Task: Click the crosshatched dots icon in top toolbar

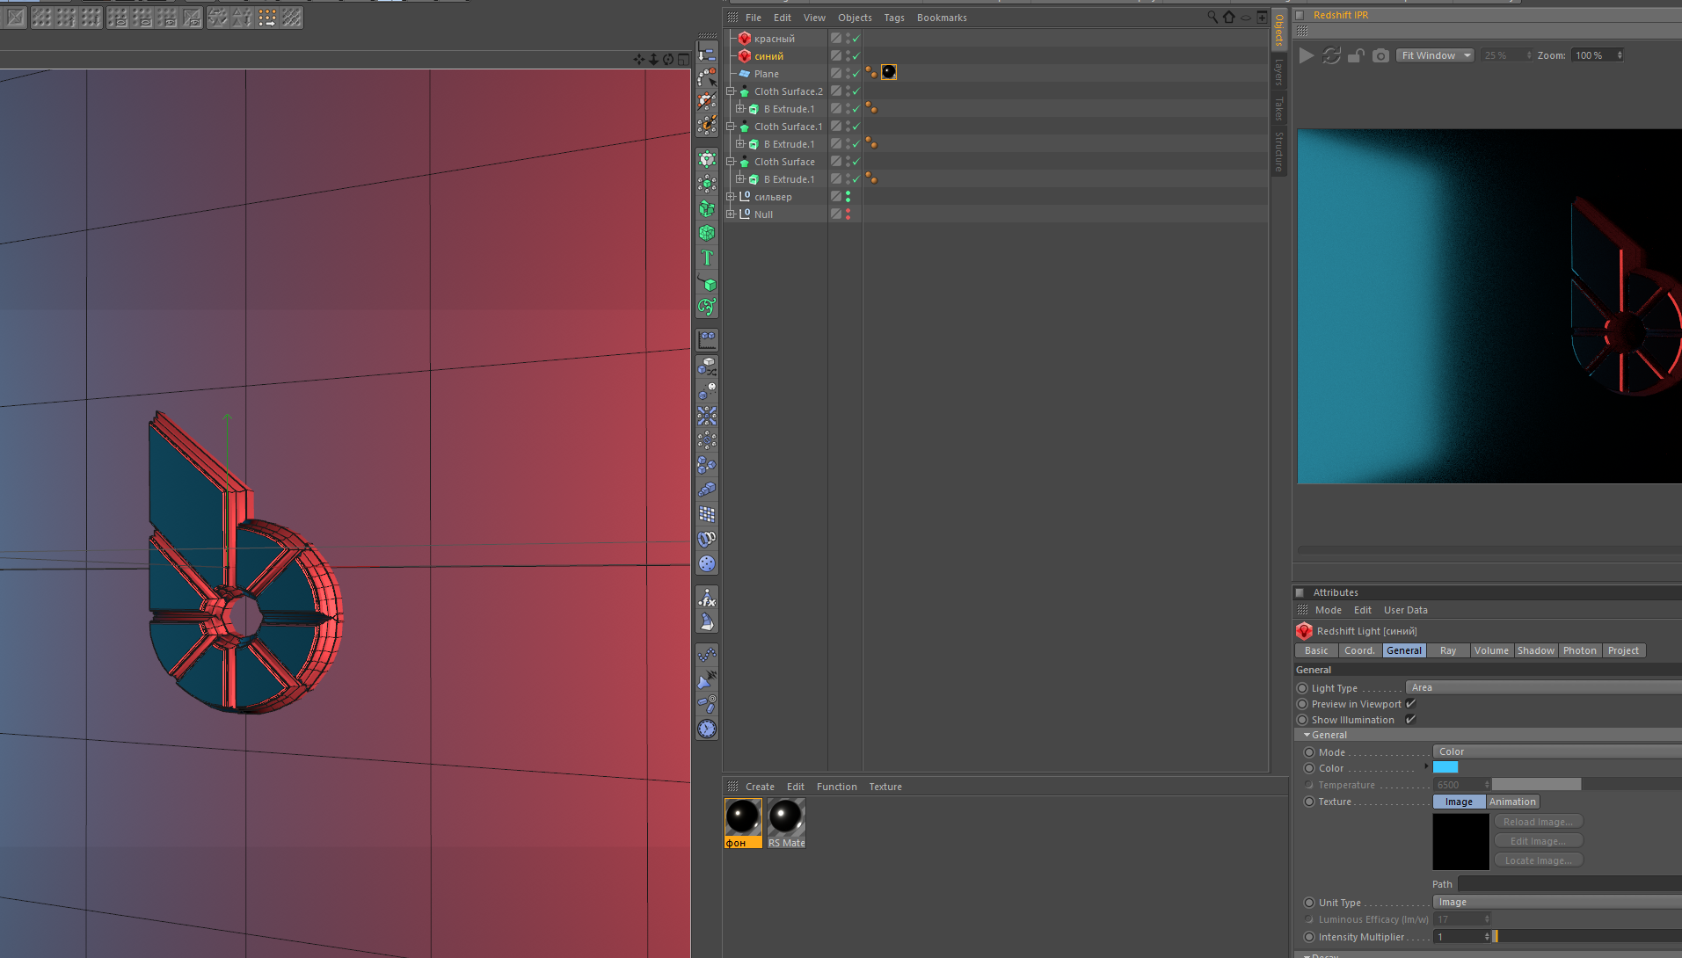Action: tap(292, 17)
